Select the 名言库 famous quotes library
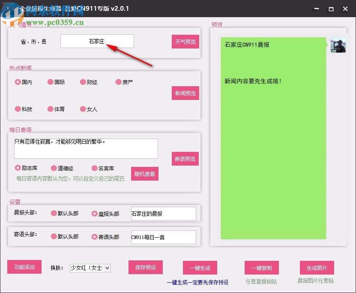Image resolution: width=356 pixels, height=293 pixels. pos(95,168)
